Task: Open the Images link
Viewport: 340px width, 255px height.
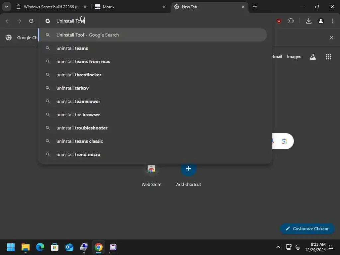Action: 294,56
